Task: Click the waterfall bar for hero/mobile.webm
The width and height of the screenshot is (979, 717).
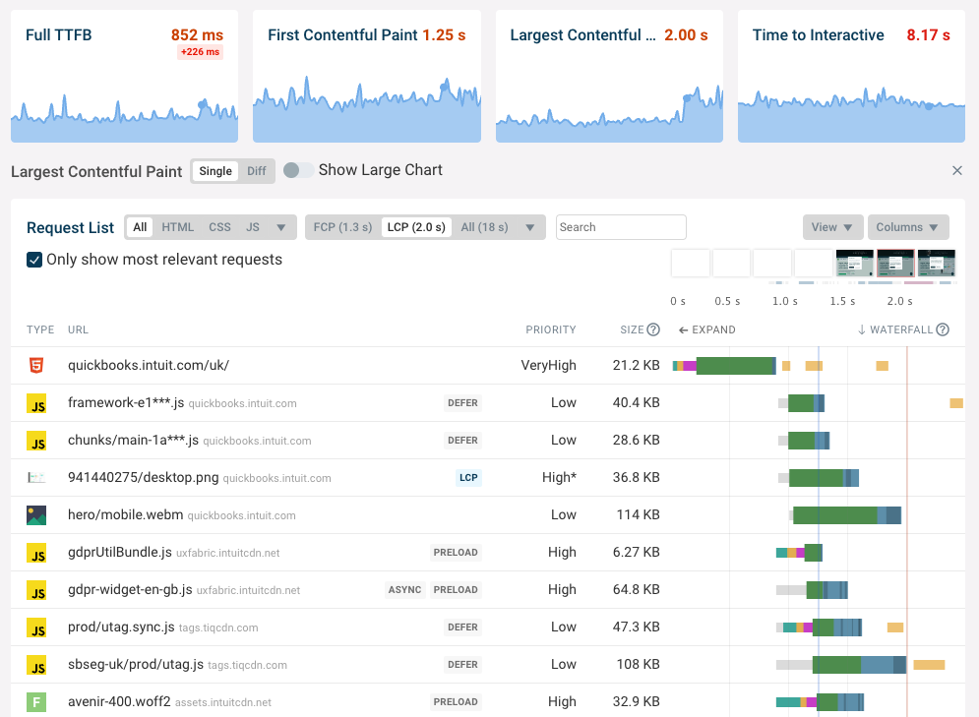Action: (x=846, y=515)
